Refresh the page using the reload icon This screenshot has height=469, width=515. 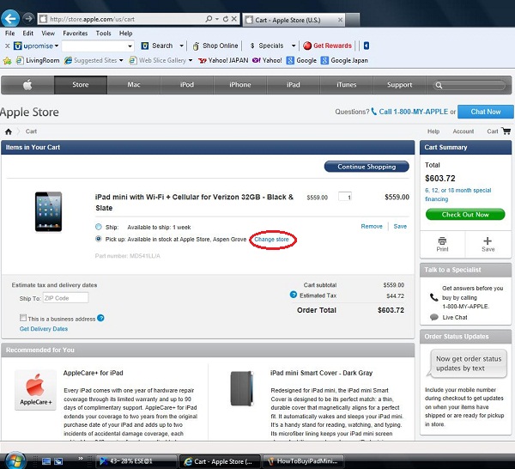coord(226,19)
